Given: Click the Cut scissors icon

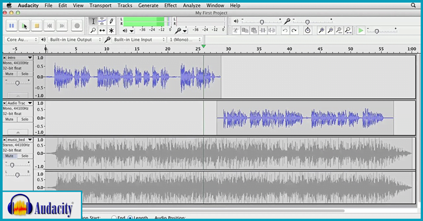Looking at the screenshot, I should (236, 30).
